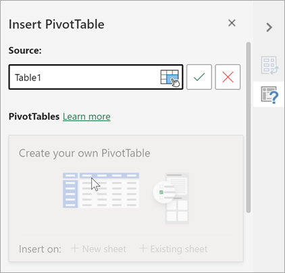The width and height of the screenshot is (285, 273).
Task: Click the vertical scrollbar of the pane
Action: [x=249, y=127]
